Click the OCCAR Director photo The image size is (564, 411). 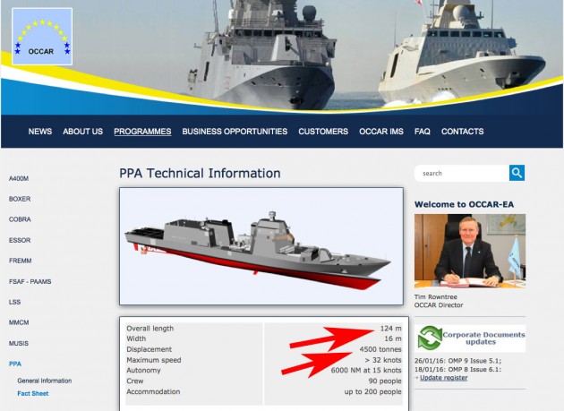tap(470, 251)
